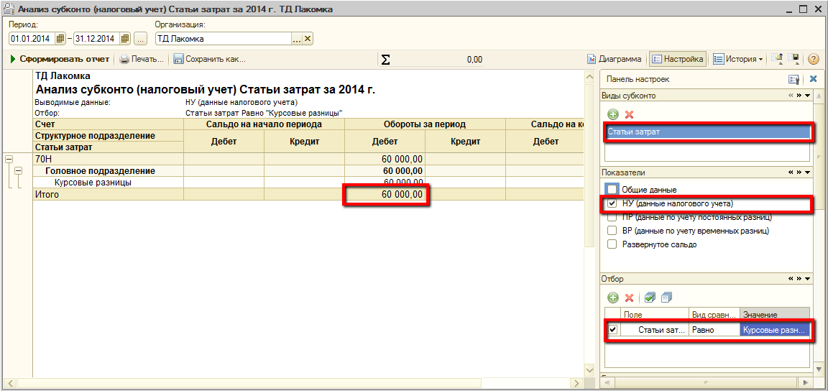This screenshot has height=391, width=828.
Task: Clear the Организация field with X
Action: click(308, 39)
